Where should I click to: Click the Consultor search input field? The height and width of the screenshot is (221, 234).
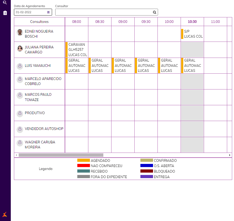(106, 12)
